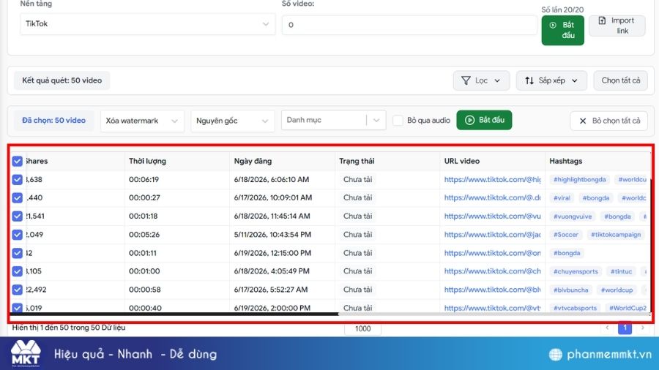
Task: Uncheck the row with duration 00:01:18
Action: [18, 216]
